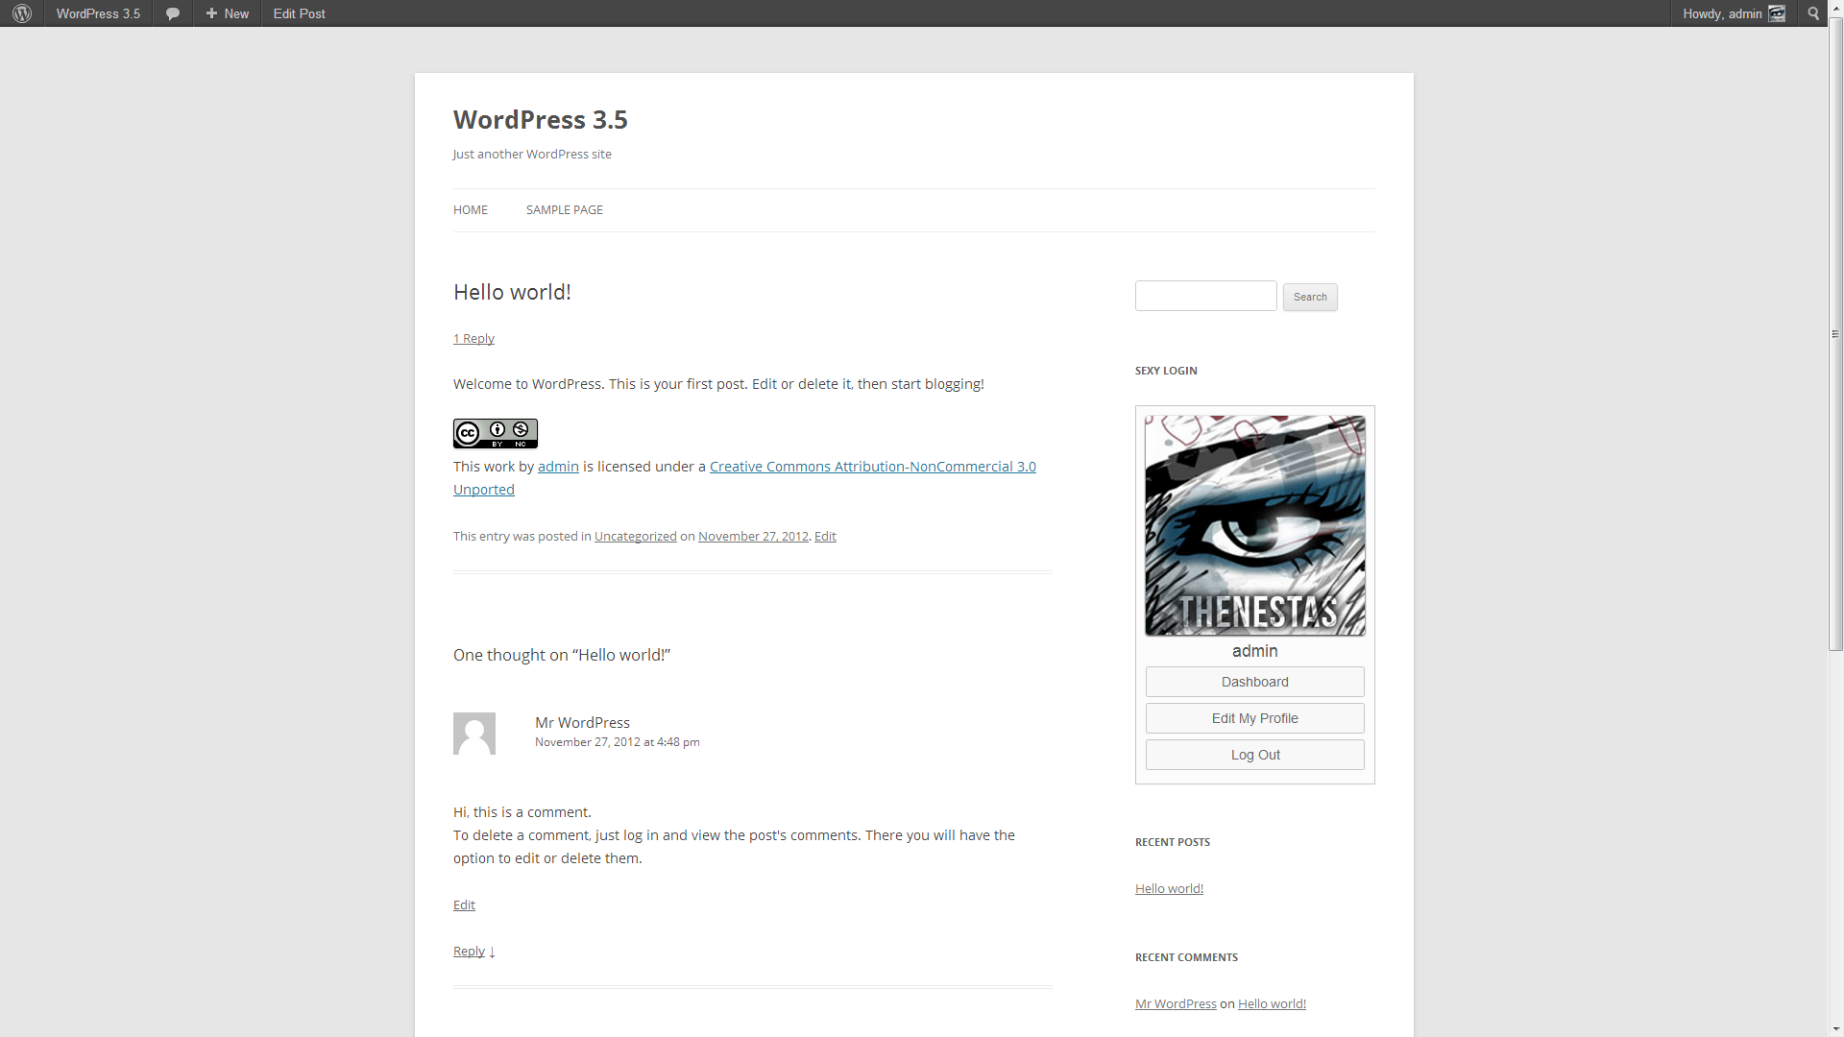
Task: Click Mr WordPress commenter avatar
Action: [x=474, y=734]
